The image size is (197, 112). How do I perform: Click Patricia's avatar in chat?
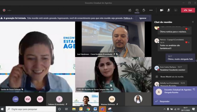pos(157,41)
